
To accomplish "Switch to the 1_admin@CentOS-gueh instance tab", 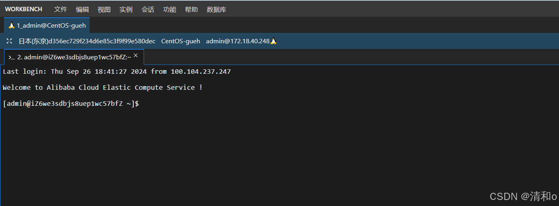I will pos(47,25).
